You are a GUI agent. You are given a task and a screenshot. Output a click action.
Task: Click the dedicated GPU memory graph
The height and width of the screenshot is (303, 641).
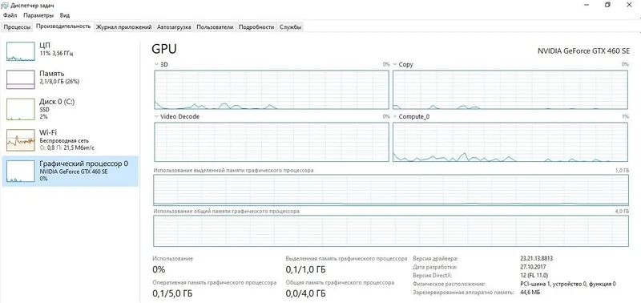click(391, 190)
